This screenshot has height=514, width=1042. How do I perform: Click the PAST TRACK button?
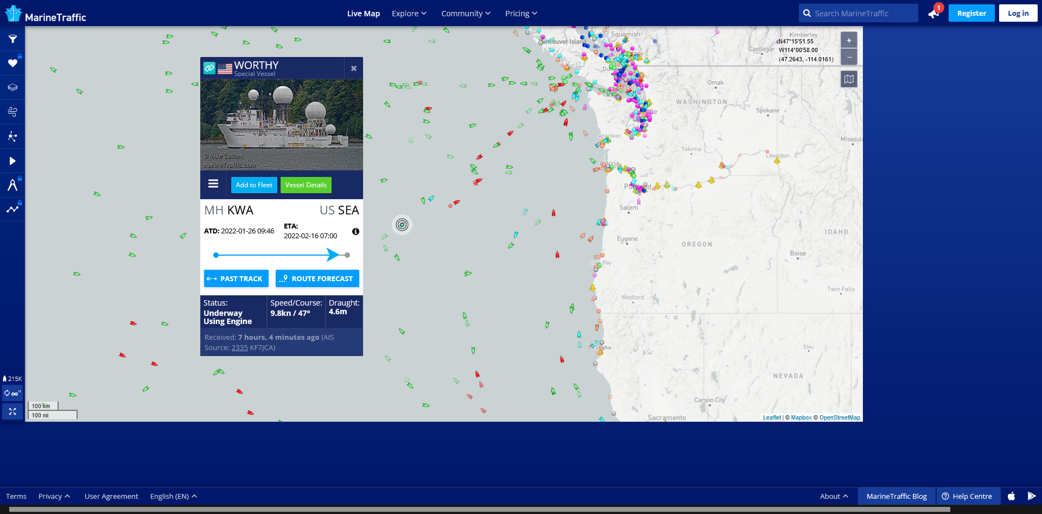236,278
